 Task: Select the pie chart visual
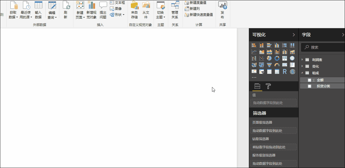tap(269, 58)
